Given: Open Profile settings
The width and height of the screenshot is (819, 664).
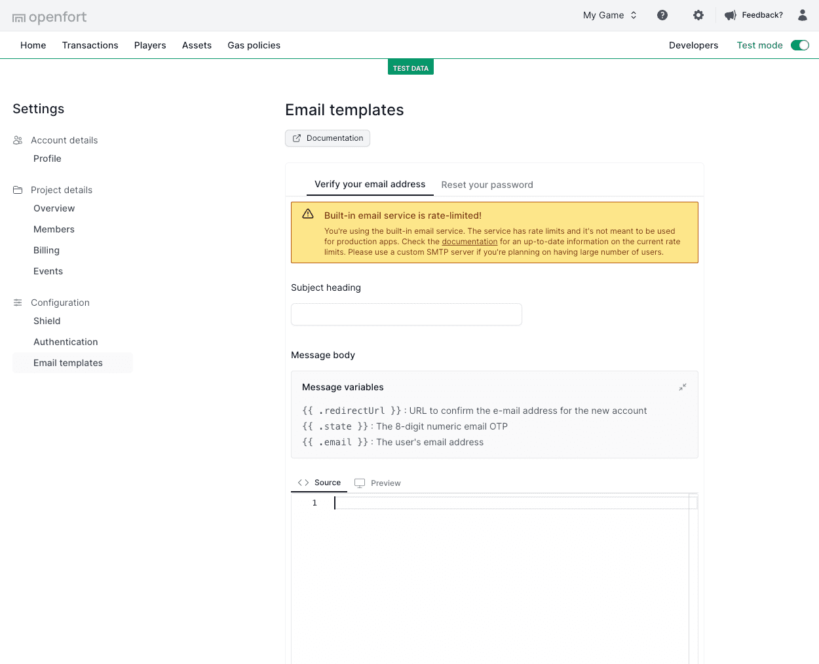Looking at the screenshot, I should [x=47, y=158].
